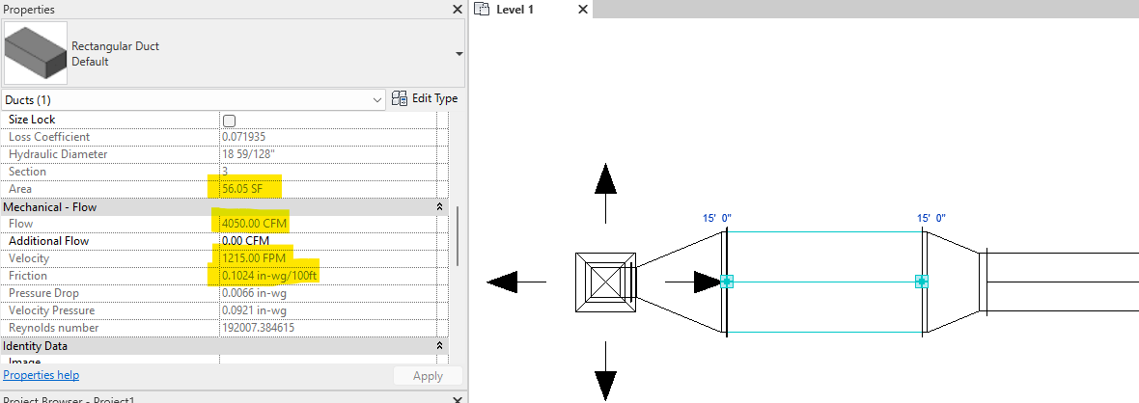Click the Apply button
The height and width of the screenshot is (403, 1139).
(428, 375)
